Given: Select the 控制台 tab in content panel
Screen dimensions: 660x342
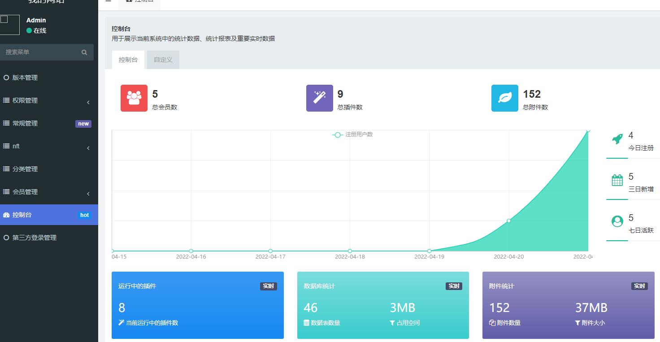Looking at the screenshot, I should (128, 60).
